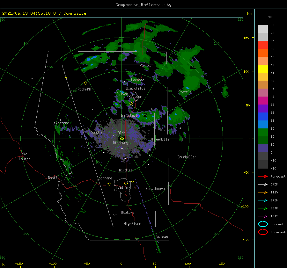This screenshot has width=287, height=268.
Task: Click the Calgary city label
Action: pos(124,187)
